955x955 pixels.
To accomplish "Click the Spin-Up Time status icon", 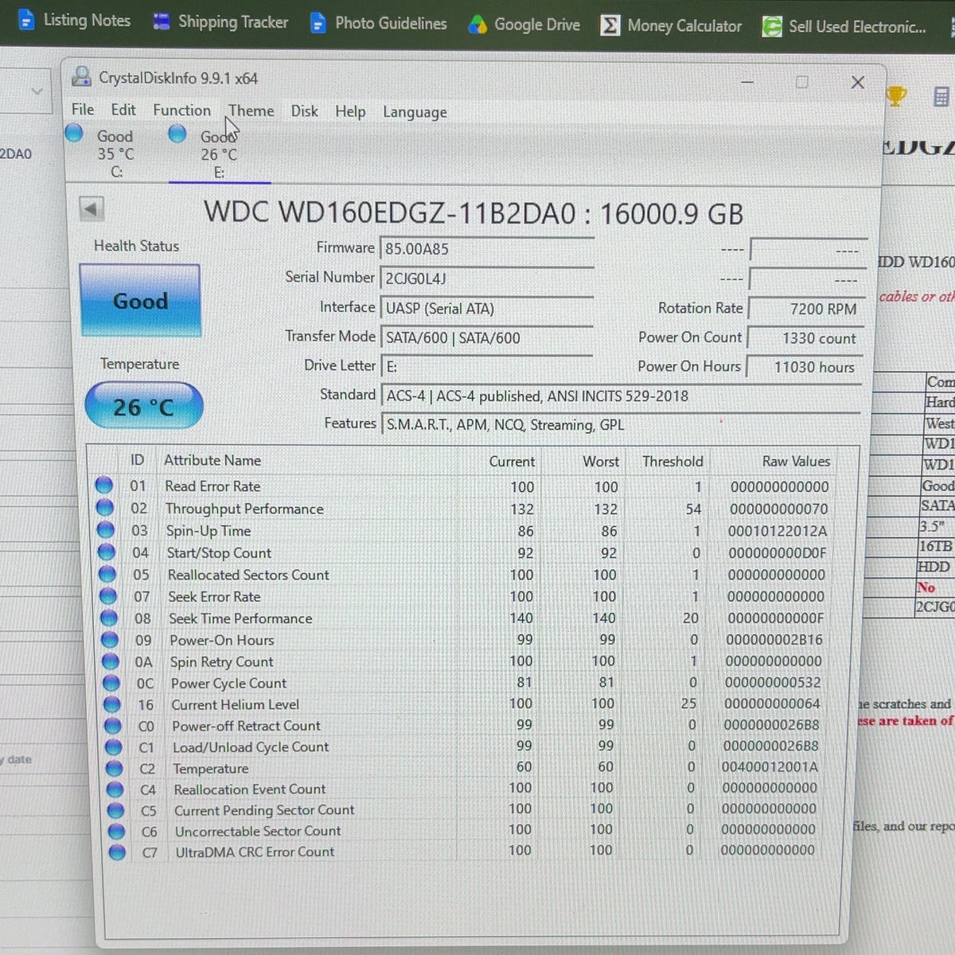I will [105, 529].
